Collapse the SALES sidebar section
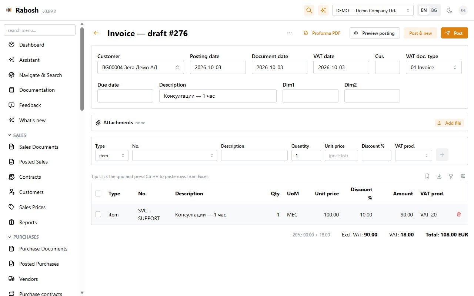Screen dimensions: 474x296 point(17,135)
